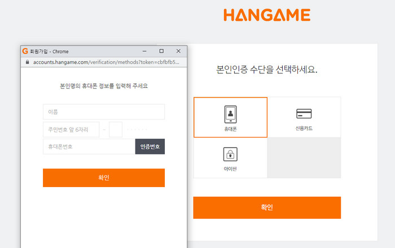Viewport: 395px width, 248px height.
Task: Click the 휴대폰번호 phone number field
Action: coord(89,147)
